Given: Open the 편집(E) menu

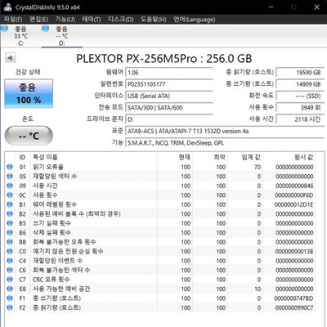Looking at the screenshot, I should [x=38, y=20].
